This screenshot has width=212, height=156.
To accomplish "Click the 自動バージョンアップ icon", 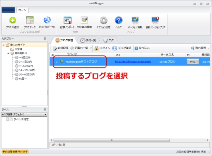I will click(155, 20).
